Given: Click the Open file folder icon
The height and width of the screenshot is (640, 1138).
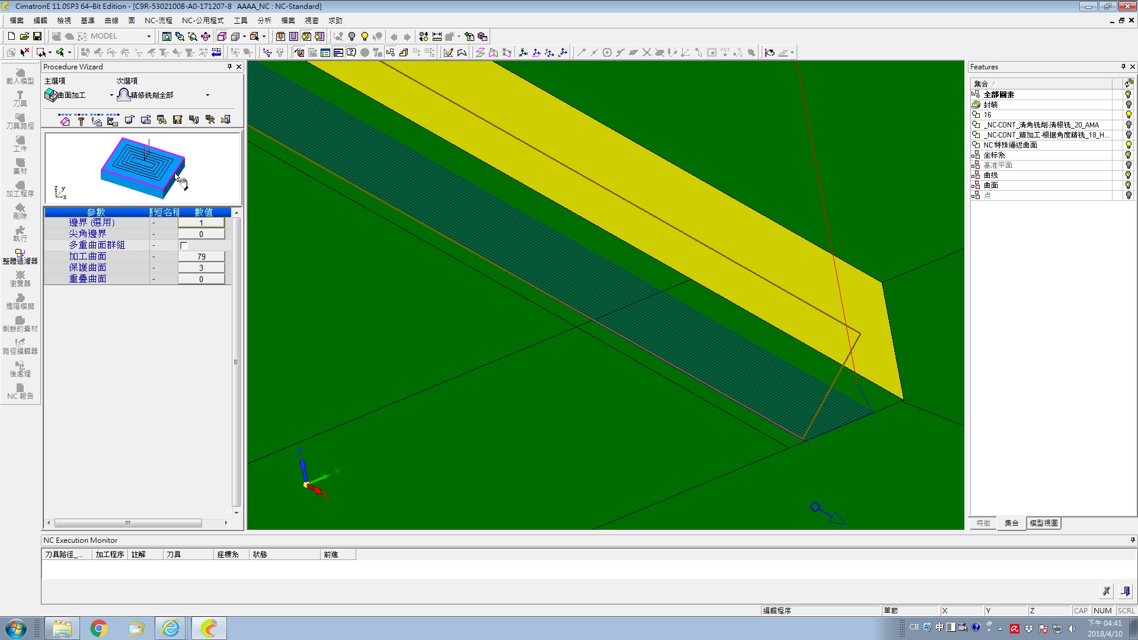Looking at the screenshot, I should point(24,36).
